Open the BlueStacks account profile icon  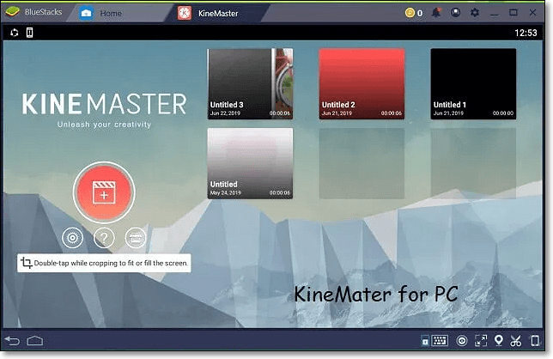(x=456, y=13)
